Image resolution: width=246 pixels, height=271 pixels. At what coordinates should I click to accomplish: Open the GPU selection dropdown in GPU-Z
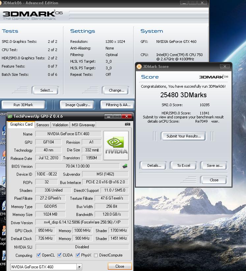coord(79,267)
